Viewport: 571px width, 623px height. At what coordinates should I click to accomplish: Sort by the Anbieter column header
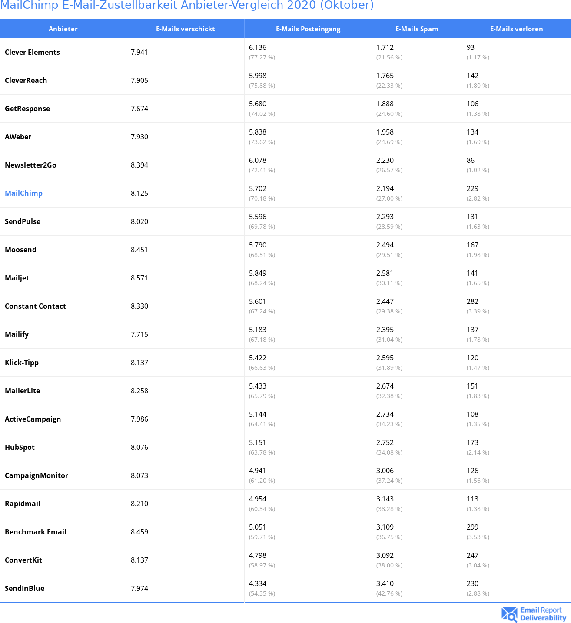click(63, 29)
